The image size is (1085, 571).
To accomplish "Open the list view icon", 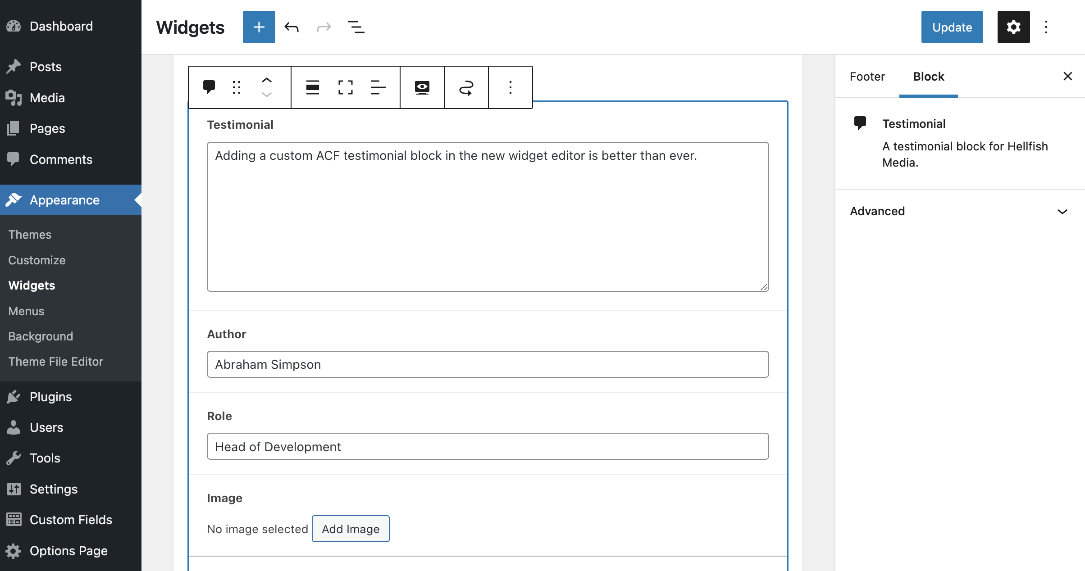I will (356, 27).
